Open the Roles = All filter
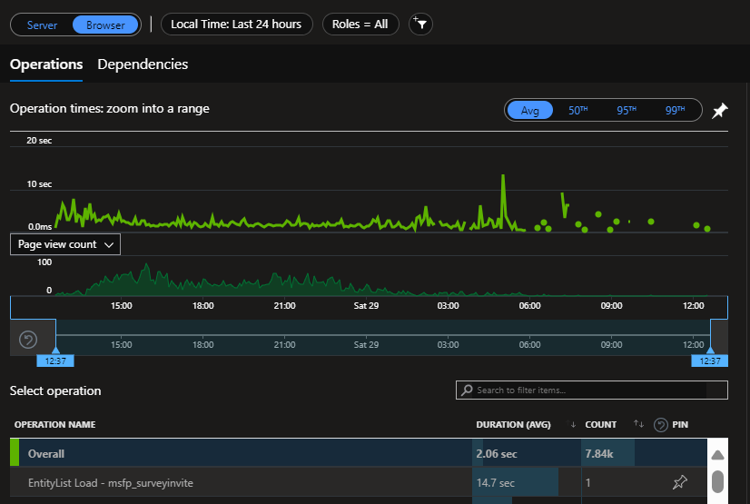Image resolution: width=750 pixels, height=504 pixels. click(360, 25)
